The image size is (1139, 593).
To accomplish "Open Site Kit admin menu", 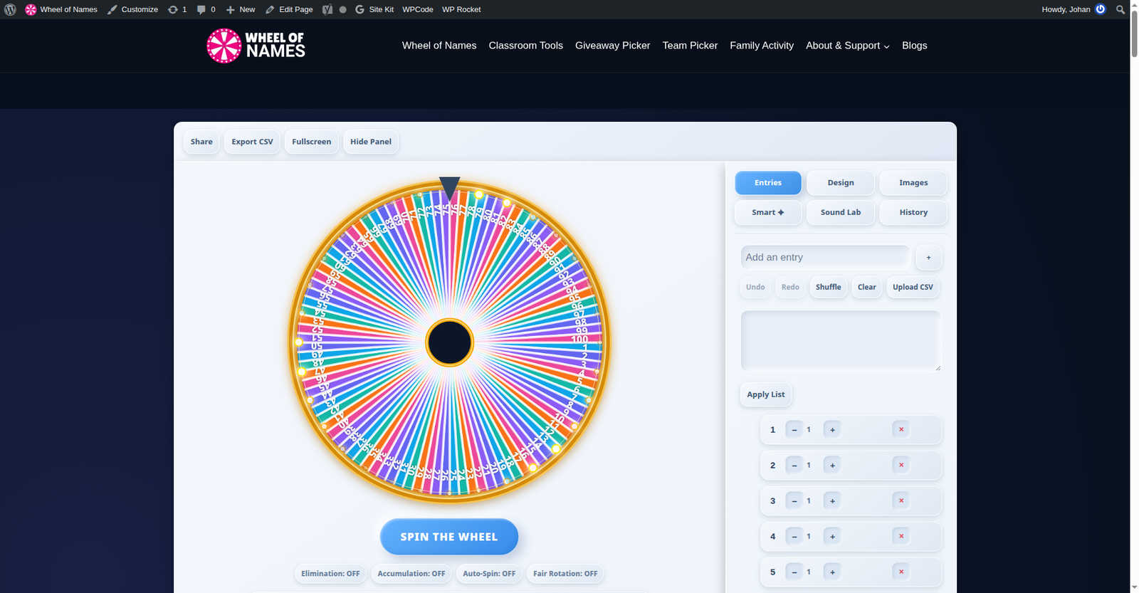I will (374, 9).
